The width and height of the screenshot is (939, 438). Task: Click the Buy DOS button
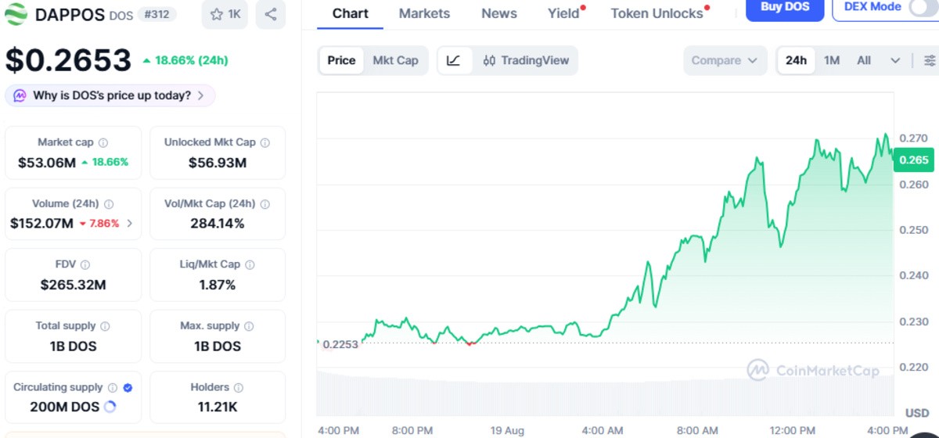pyautogui.click(x=785, y=8)
